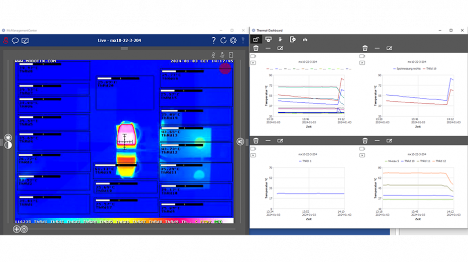Refresh the live view with reload icon
The height and width of the screenshot is (262, 468).
224,40
